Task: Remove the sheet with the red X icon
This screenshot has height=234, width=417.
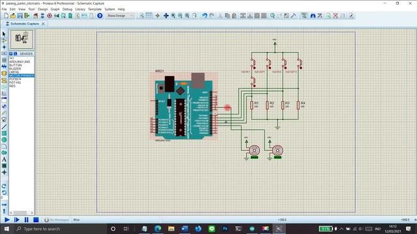Action: 336,16
